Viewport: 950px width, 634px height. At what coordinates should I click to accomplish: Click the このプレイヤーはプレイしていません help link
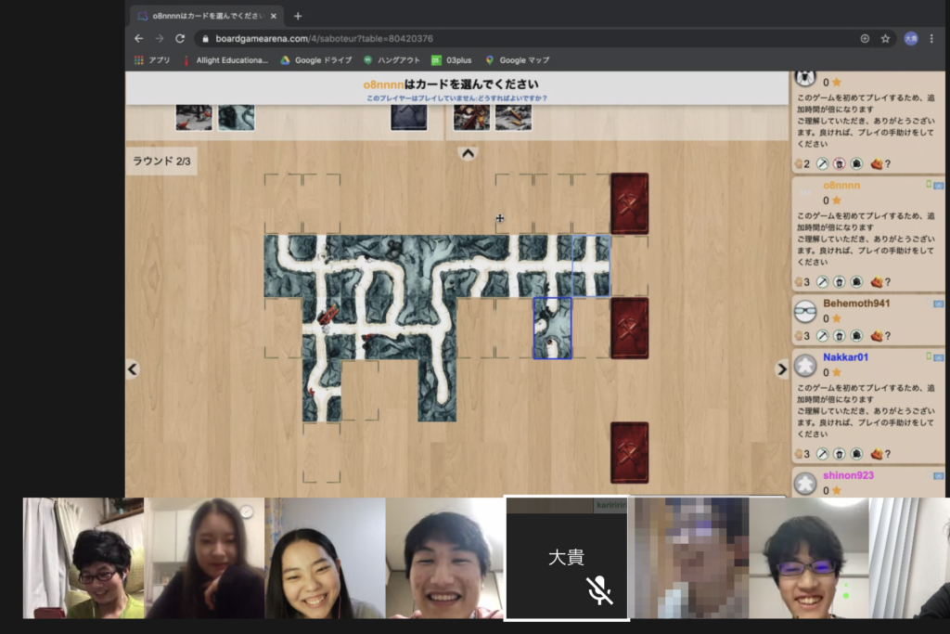coord(456,98)
